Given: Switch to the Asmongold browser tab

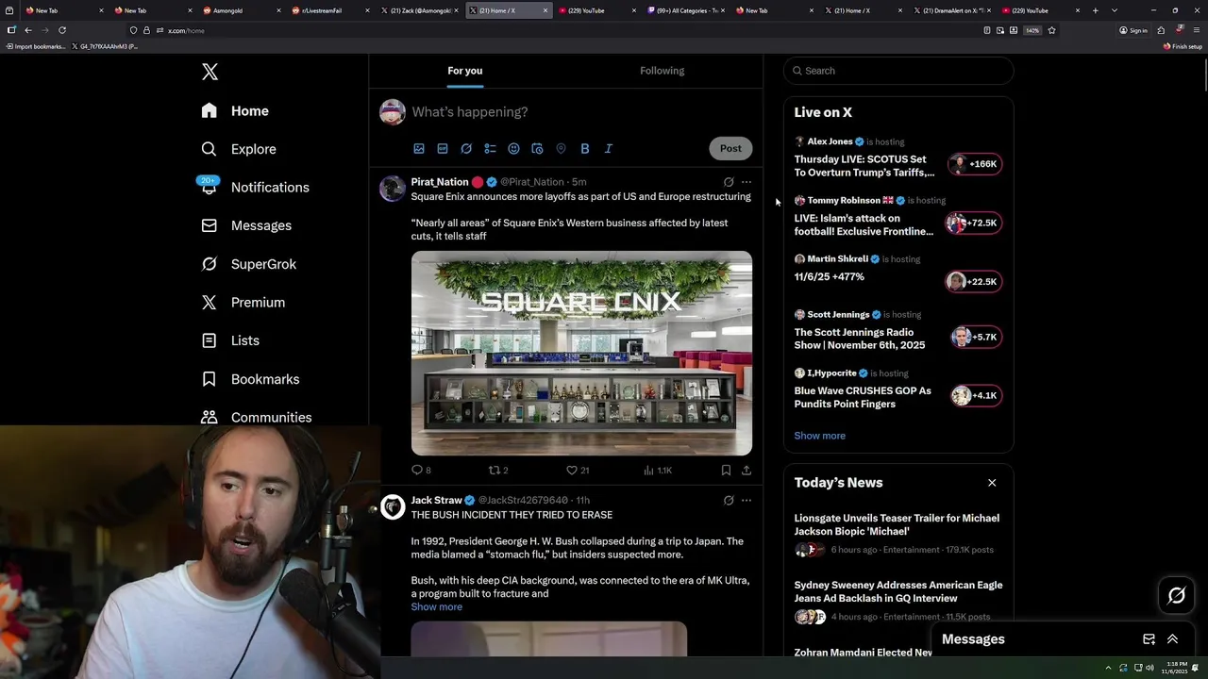Looking at the screenshot, I should 237,10.
